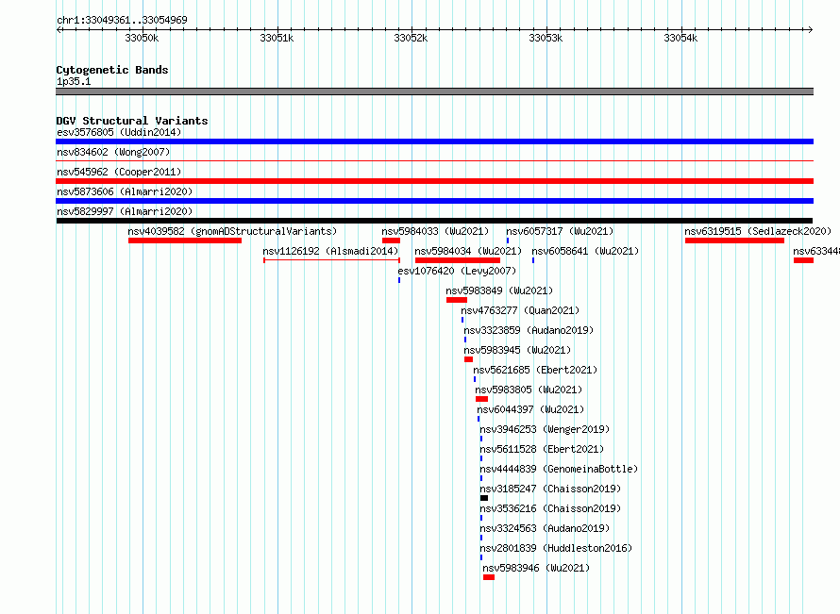Select the red bar under nsv4039582
This screenshot has height=614, width=840.
coord(185,241)
